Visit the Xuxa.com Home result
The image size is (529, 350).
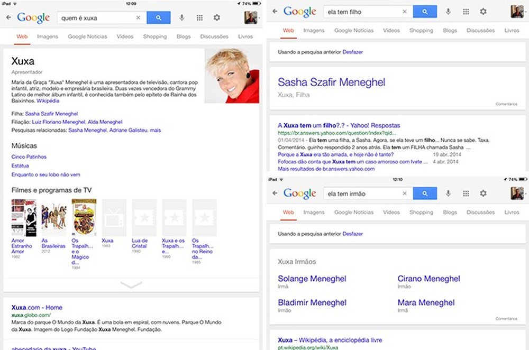tap(37, 307)
